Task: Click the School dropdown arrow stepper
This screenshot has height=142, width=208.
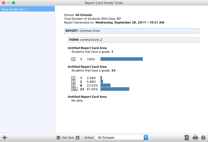Action: (146, 137)
